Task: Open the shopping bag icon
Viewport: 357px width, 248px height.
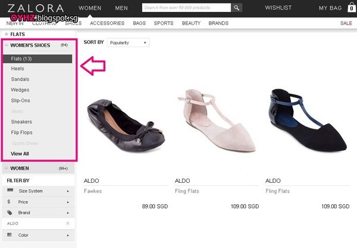Action: coord(352,8)
